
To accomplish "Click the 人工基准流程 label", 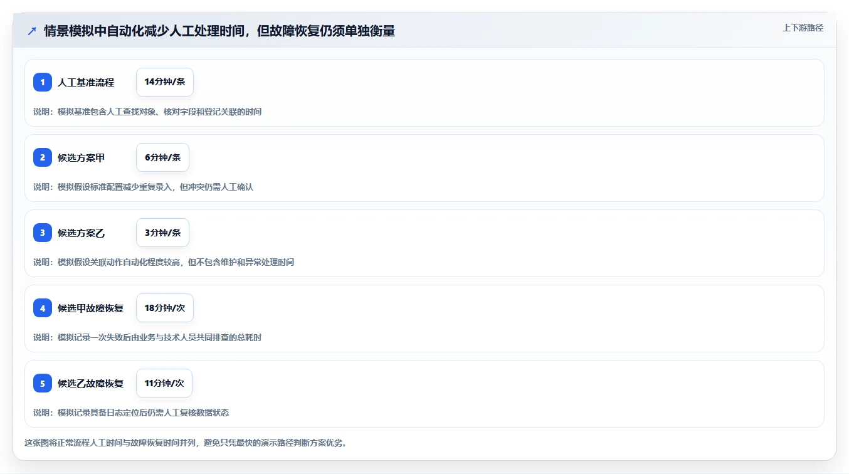I will click(x=86, y=82).
